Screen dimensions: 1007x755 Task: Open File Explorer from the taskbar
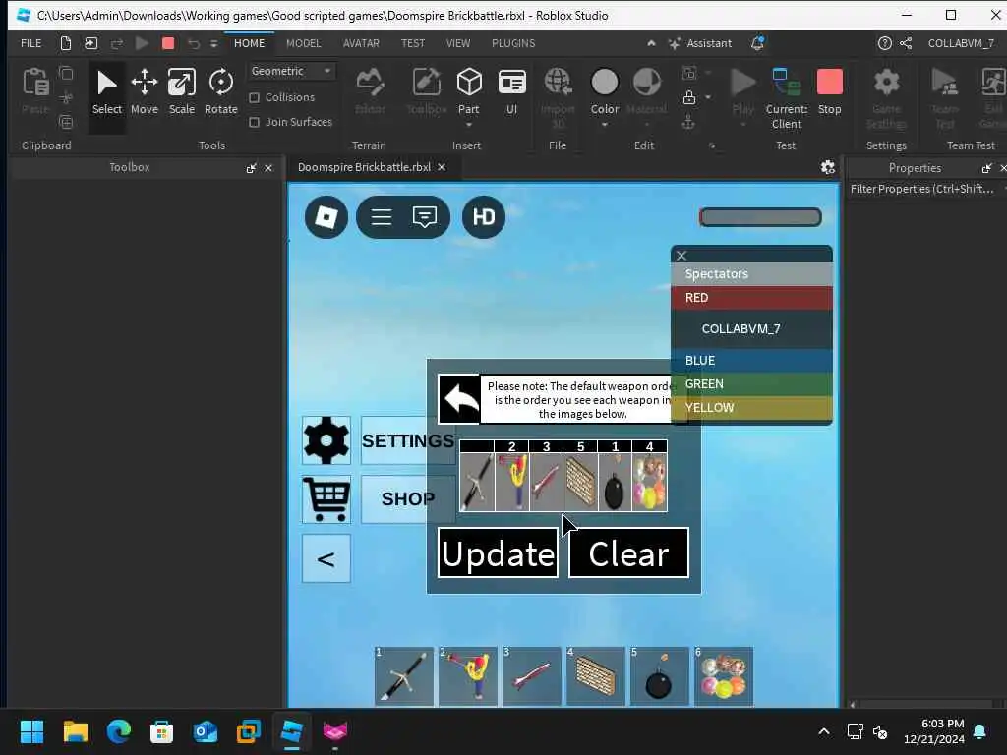pyautogui.click(x=75, y=731)
